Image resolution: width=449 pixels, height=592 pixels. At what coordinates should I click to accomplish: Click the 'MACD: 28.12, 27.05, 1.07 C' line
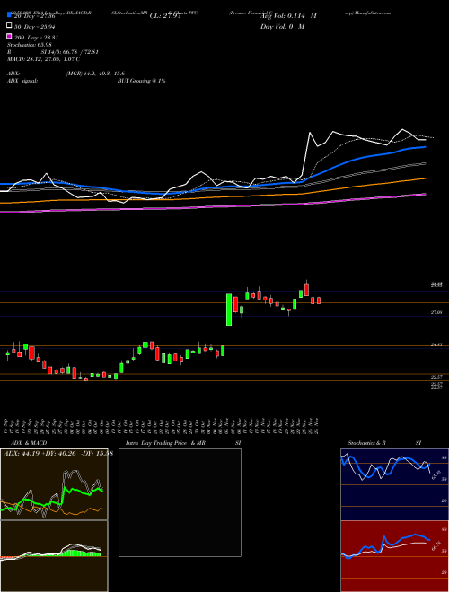pyautogui.click(x=43, y=59)
